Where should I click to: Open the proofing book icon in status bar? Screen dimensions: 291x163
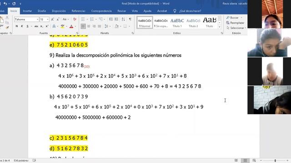click(34, 160)
